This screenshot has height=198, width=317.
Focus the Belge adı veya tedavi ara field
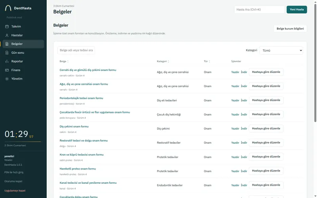(x=76, y=50)
